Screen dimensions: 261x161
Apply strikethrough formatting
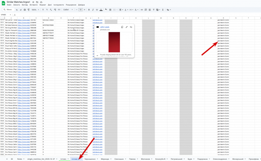point(97,10)
